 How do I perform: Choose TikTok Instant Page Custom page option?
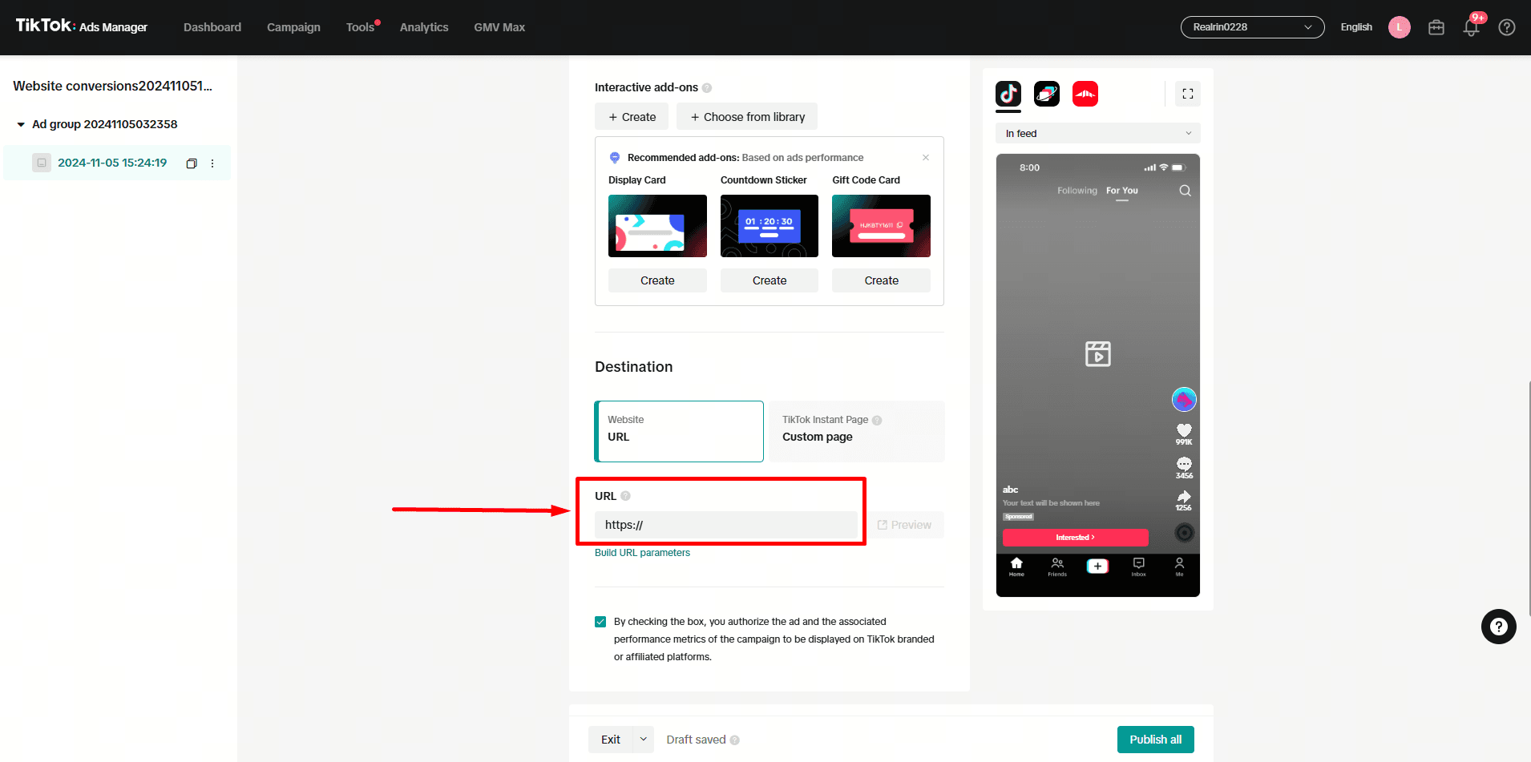point(854,431)
